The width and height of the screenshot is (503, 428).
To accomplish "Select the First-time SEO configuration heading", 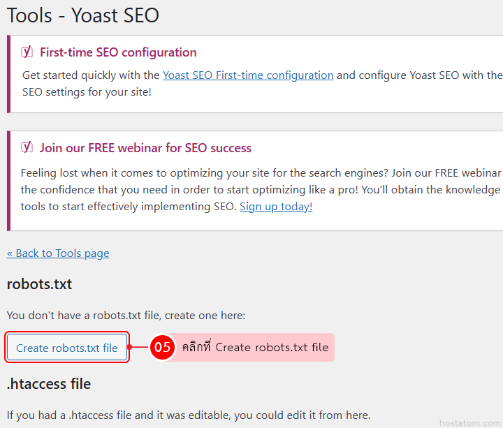I will pyautogui.click(x=118, y=52).
